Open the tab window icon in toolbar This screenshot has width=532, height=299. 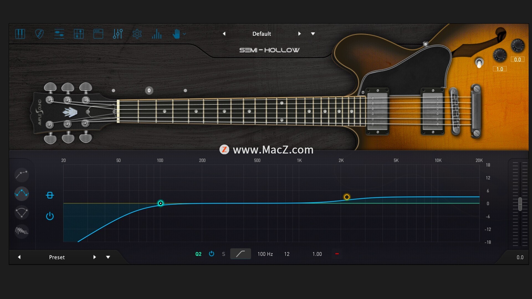coord(98,34)
